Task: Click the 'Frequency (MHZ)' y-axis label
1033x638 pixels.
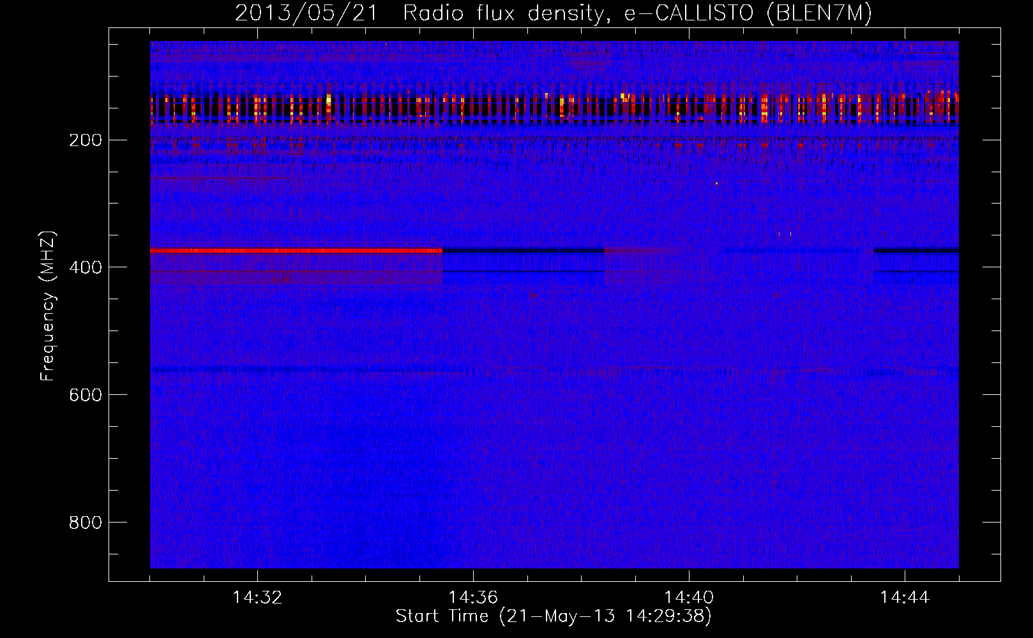Action: point(48,306)
